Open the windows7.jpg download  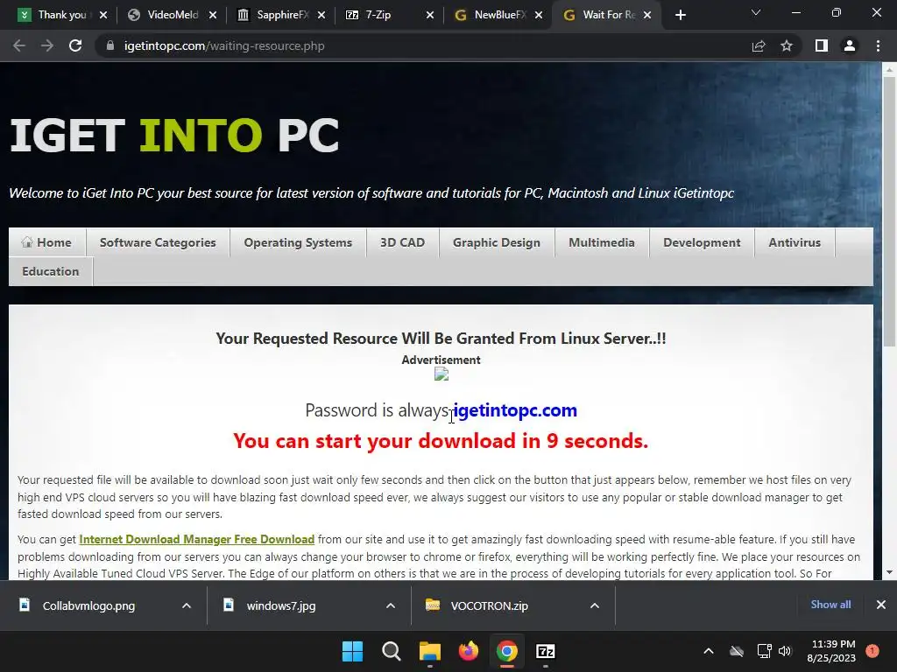[x=281, y=605]
